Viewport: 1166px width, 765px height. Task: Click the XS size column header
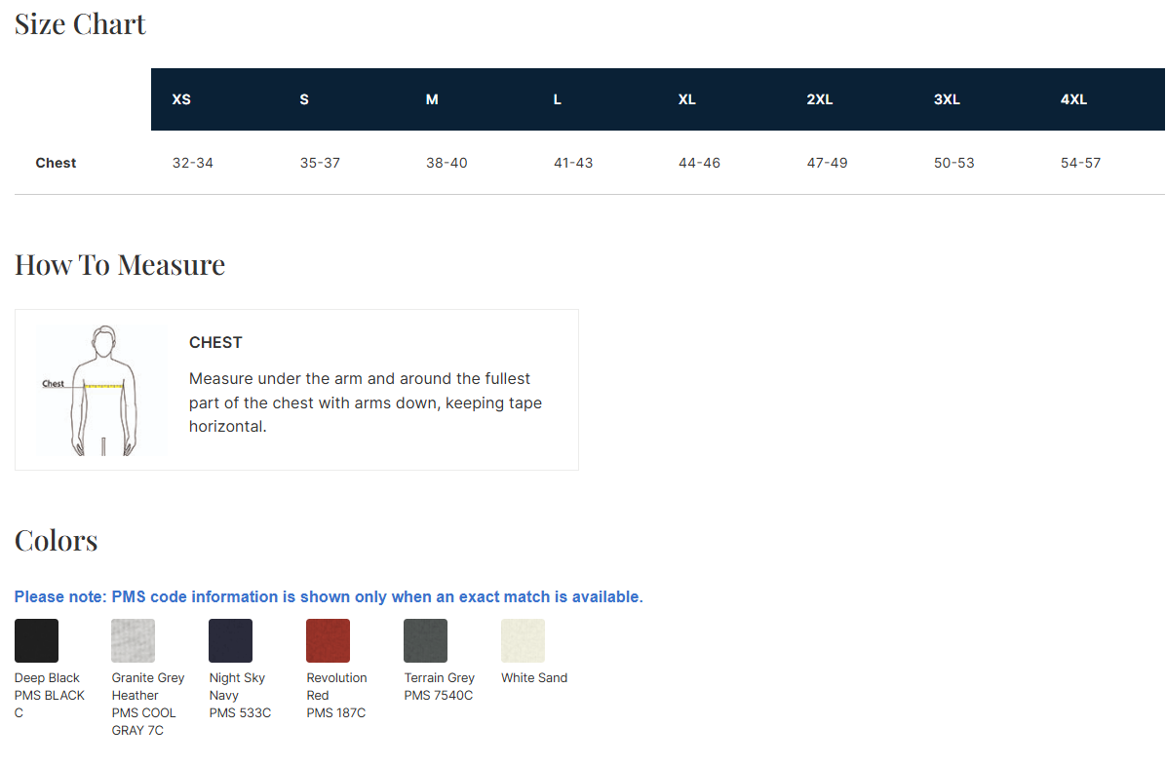181,99
